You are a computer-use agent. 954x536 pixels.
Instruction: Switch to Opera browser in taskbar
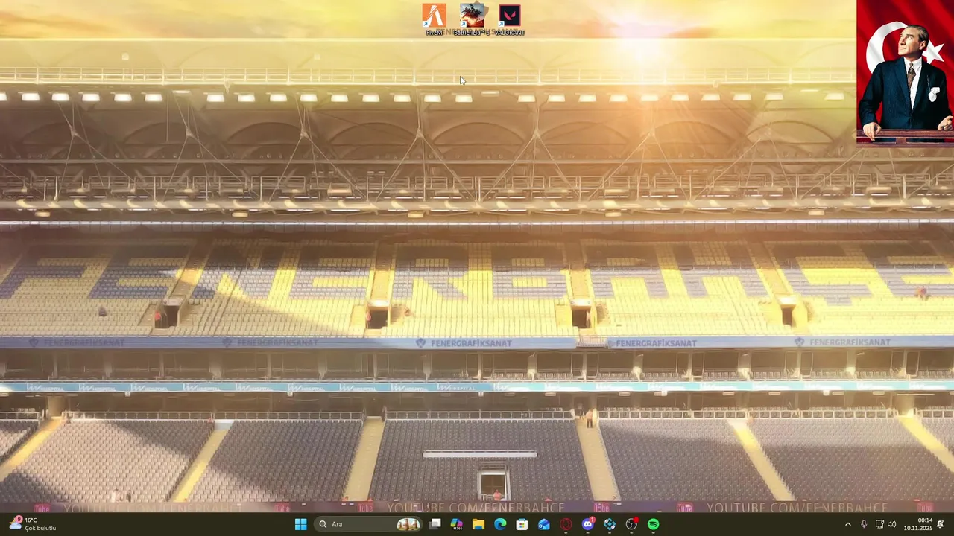point(566,524)
